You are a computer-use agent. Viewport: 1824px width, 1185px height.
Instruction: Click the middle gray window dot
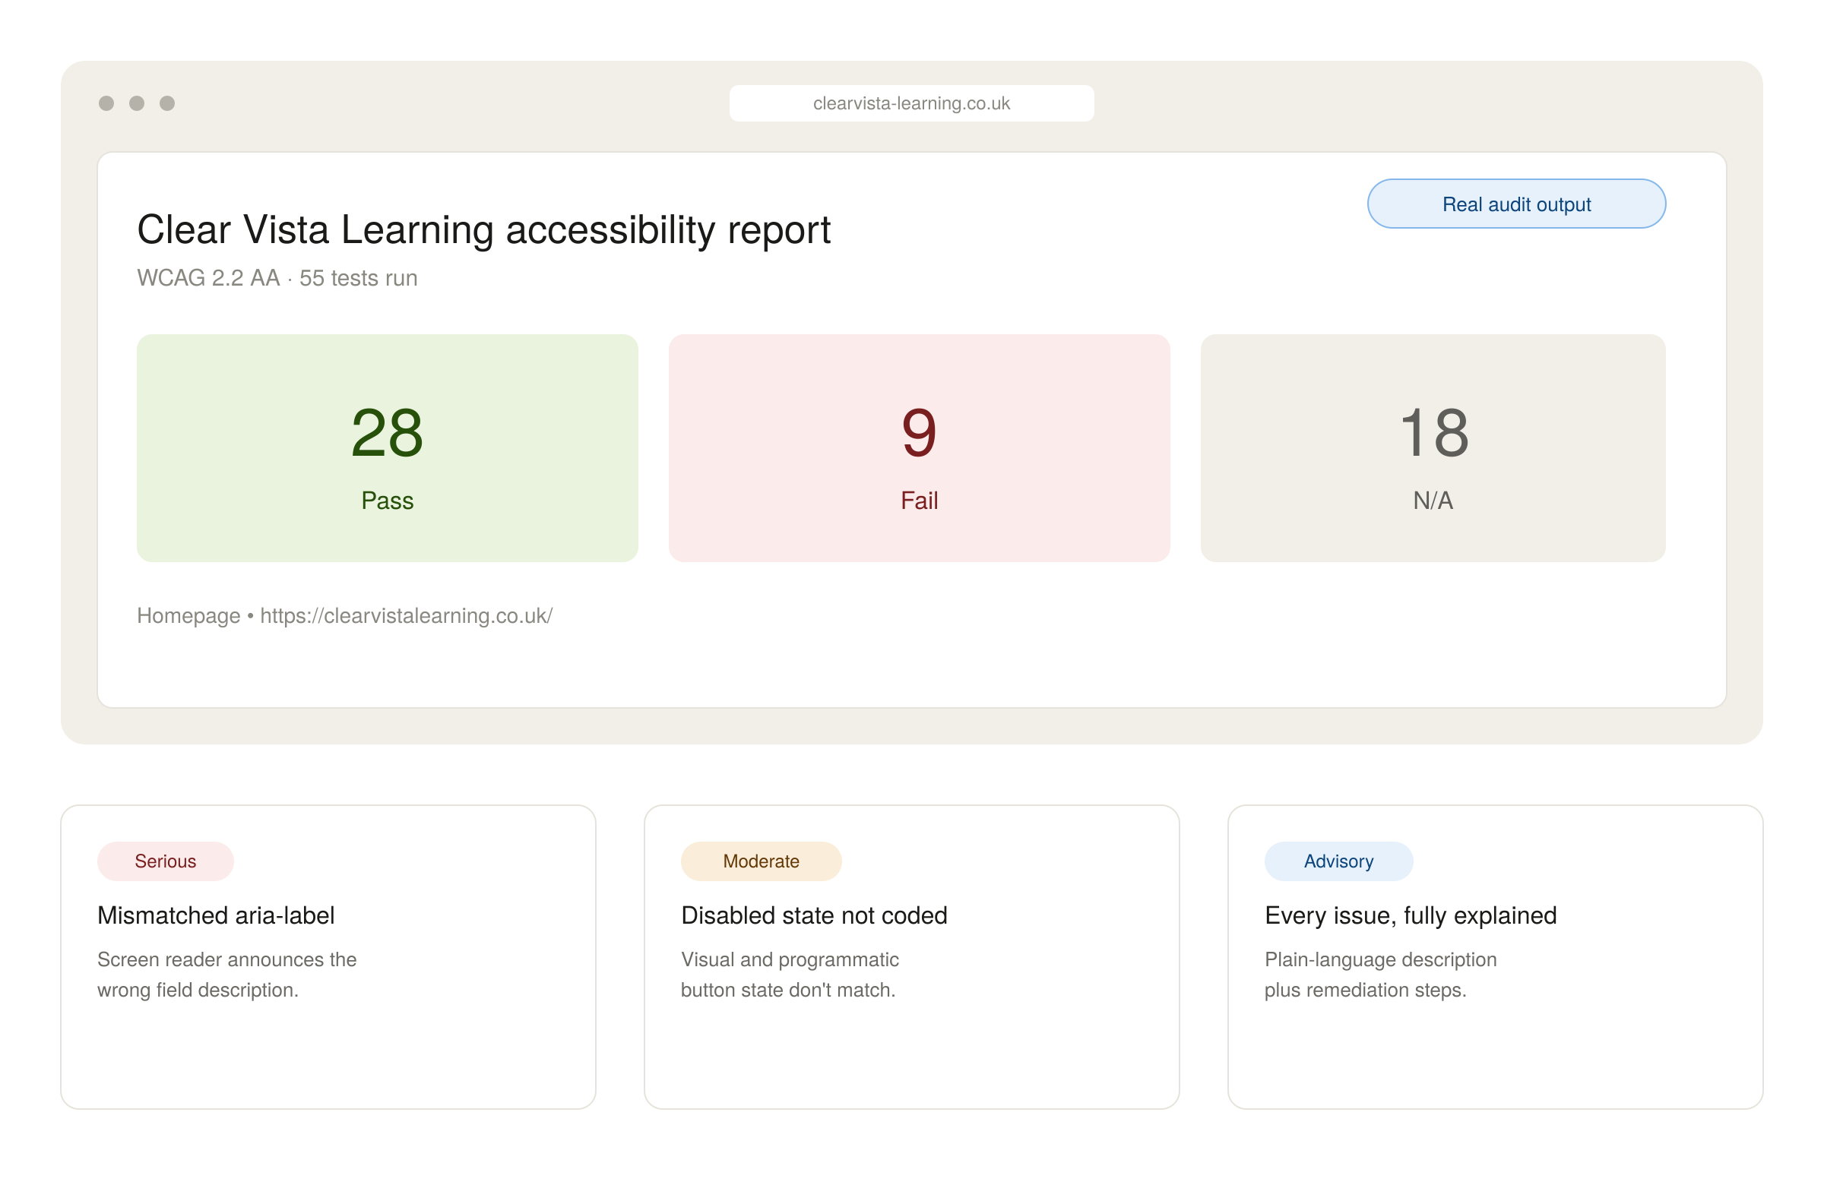[138, 103]
